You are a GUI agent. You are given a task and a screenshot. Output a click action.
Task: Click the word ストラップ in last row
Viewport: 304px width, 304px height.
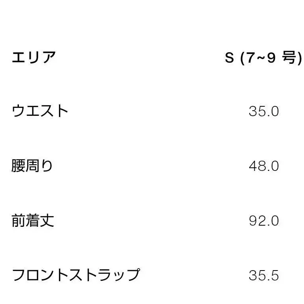coord(106,274)
